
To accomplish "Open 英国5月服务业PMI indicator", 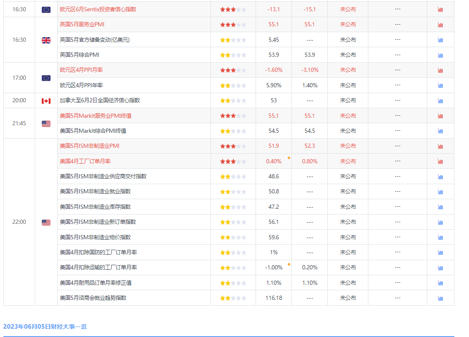I will [x=82, y=24].
